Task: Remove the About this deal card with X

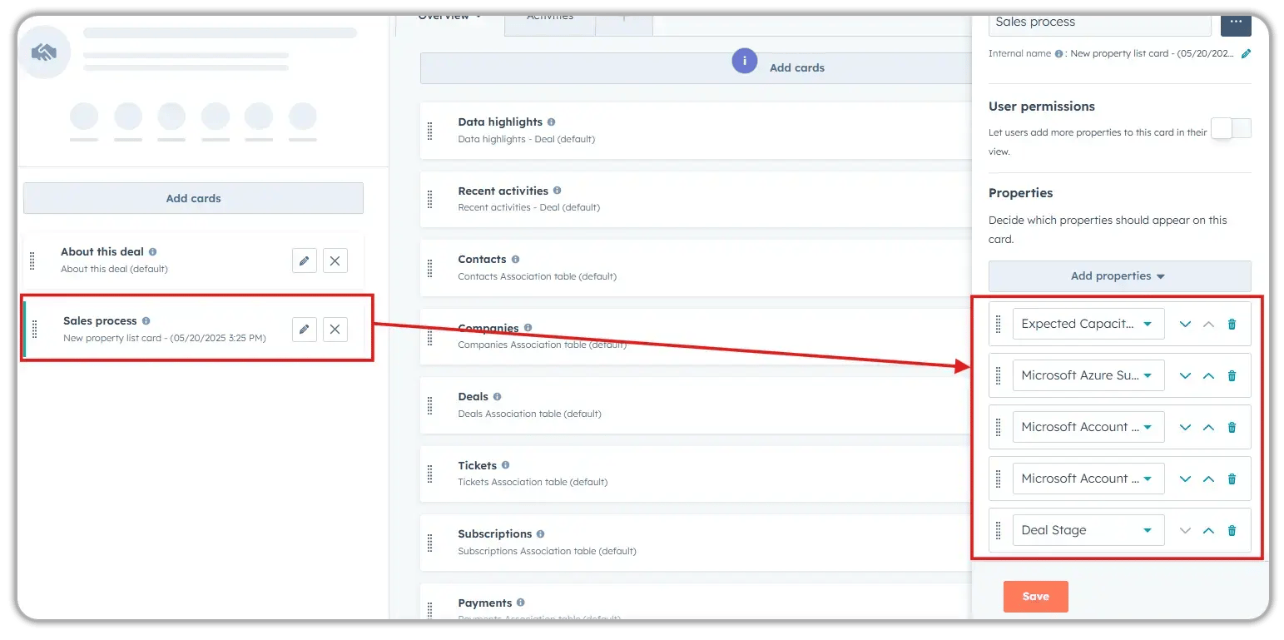Action: pos(335,260)
